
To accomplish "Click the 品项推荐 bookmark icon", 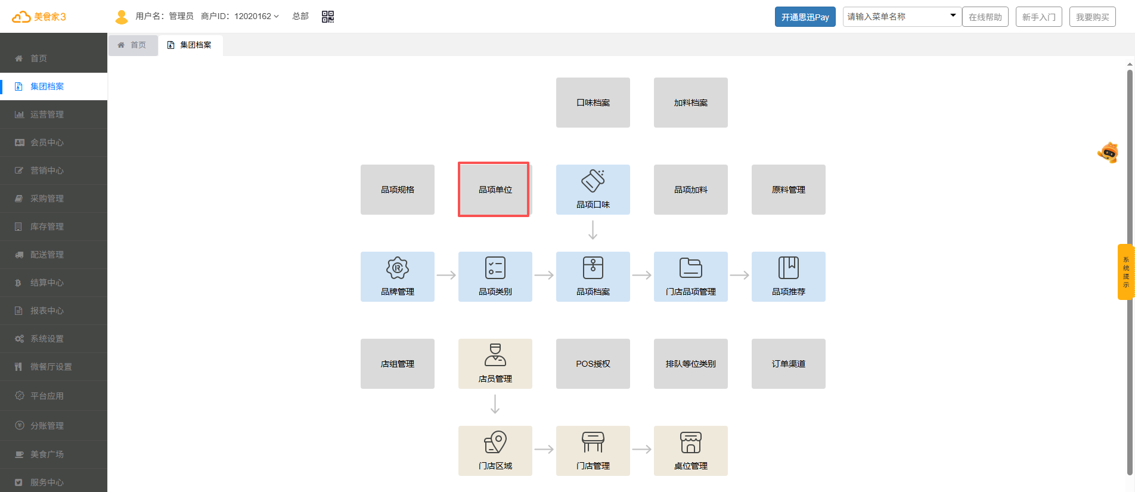I will [788, 269].
